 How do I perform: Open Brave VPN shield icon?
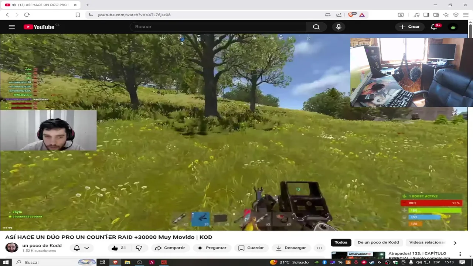click(456, 15)
